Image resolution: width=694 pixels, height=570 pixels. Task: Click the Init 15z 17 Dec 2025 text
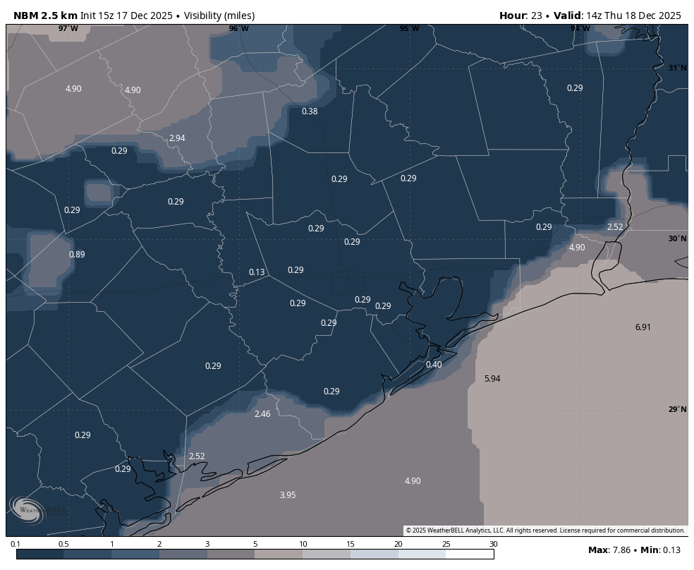point(126,16)
